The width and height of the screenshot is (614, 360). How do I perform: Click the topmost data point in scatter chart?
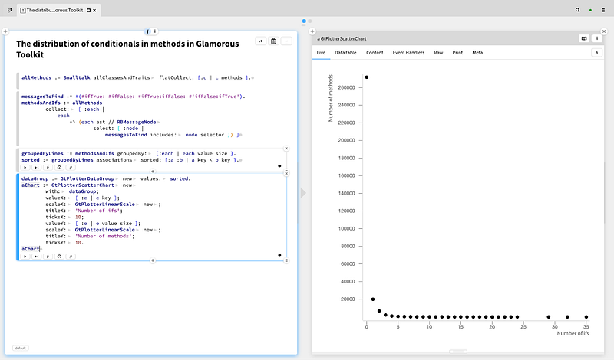click(367, 77)
